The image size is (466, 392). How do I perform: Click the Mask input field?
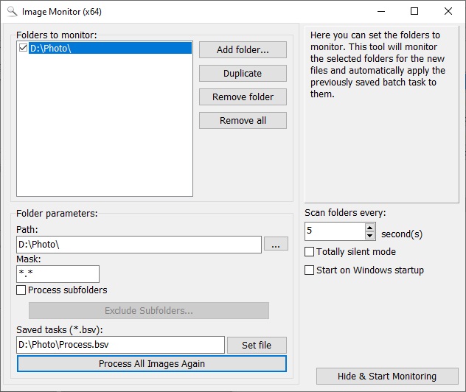coord(58,274)
